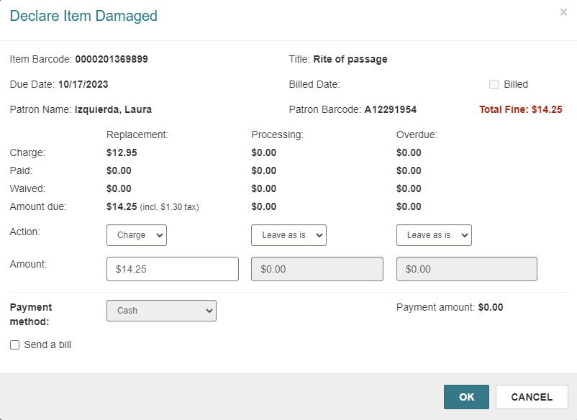Click the title Rite of passage
Screen dimensions: 577x420
point(350,59)
